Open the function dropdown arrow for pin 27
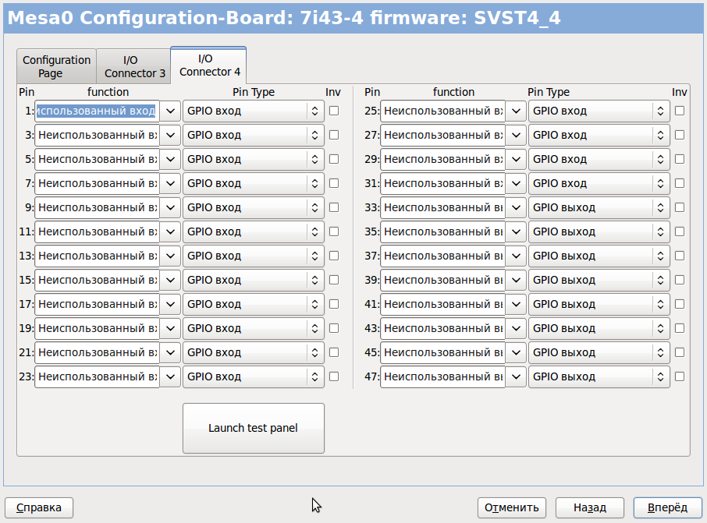 click(516, 135)
